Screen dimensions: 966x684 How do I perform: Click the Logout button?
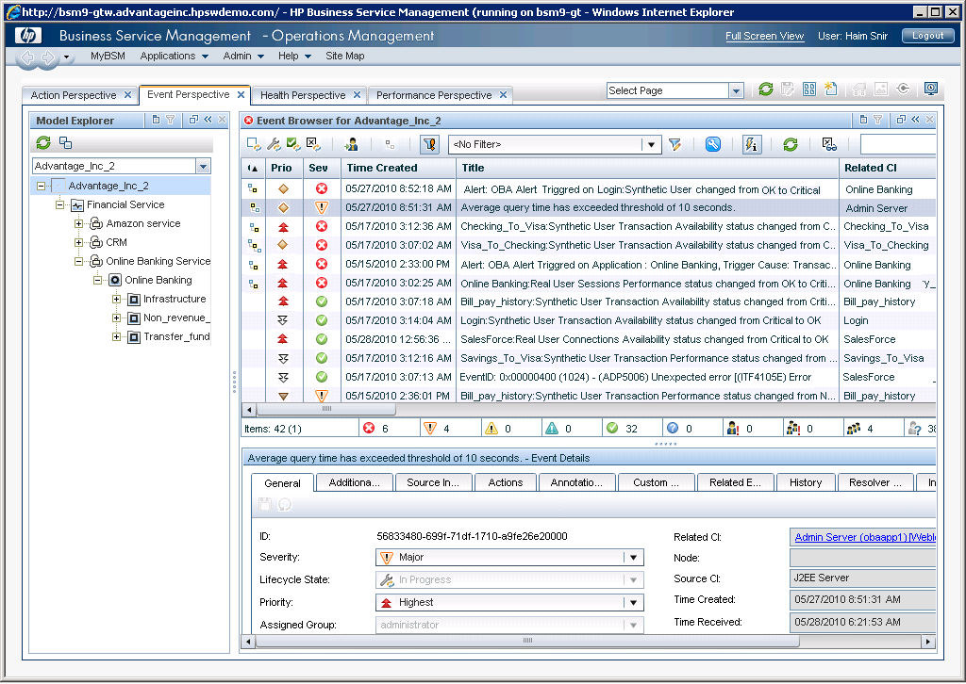click(928, 36)
